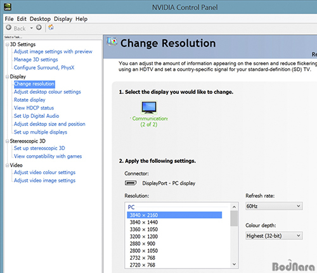The image size is (317, 273).
Task: Open the Edit menu
Action: (22, 19)
